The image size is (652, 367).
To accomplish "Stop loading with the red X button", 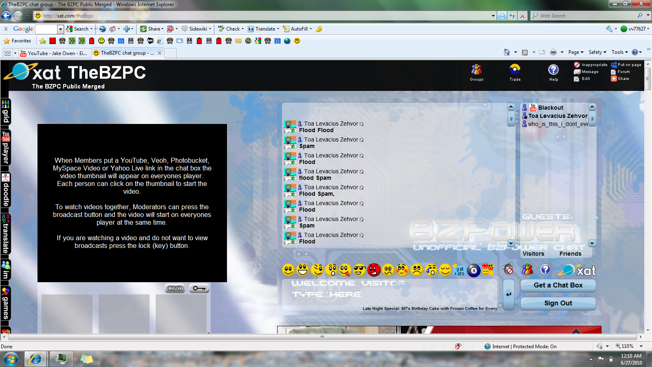I will coord(522,16).
